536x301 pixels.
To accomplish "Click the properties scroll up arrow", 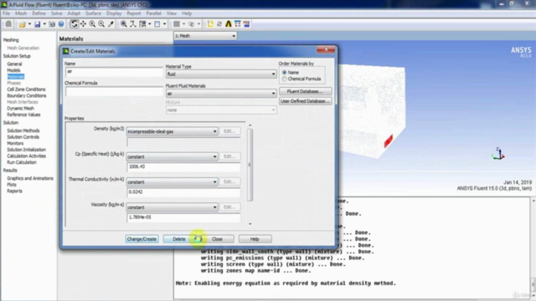I will click(x=250, y=125).
